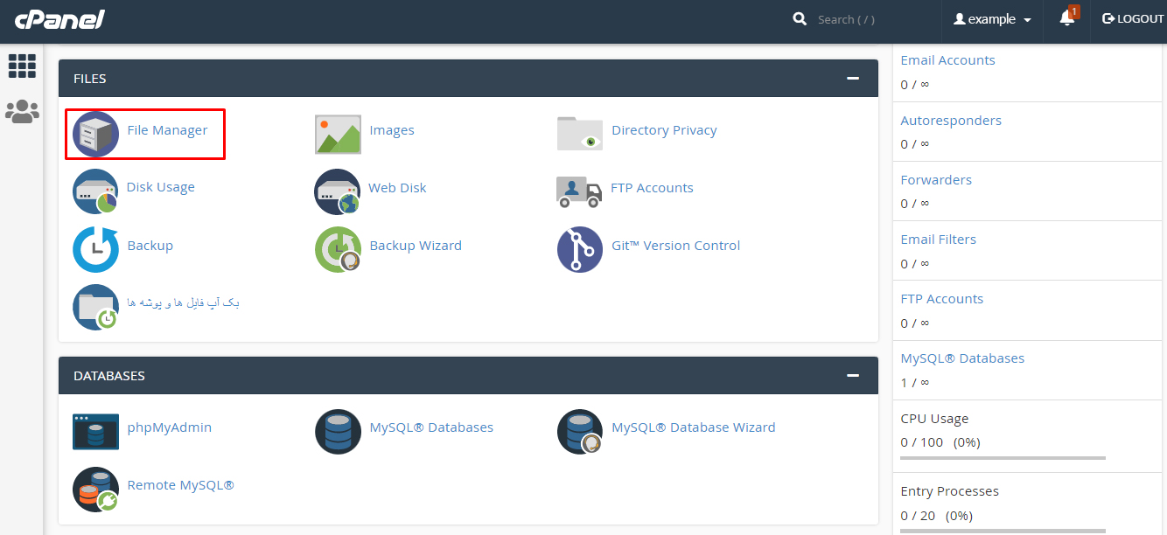
Task: Open the MySQL Databases link in Databases
Action: [x=431, y=427]
